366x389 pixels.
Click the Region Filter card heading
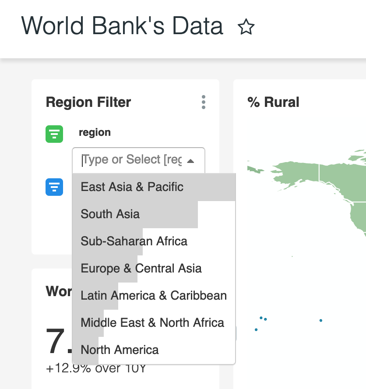tap(88, 102)
